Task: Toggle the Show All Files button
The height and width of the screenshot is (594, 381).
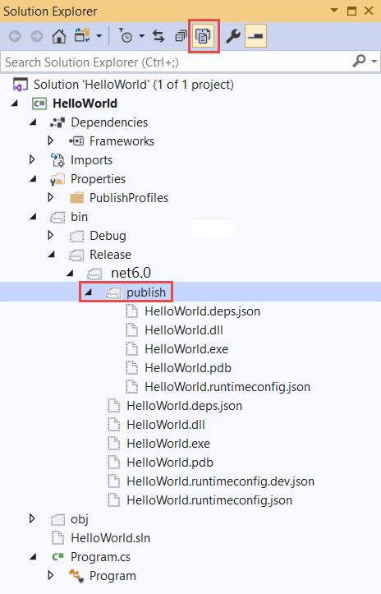Action: point(204,36)
